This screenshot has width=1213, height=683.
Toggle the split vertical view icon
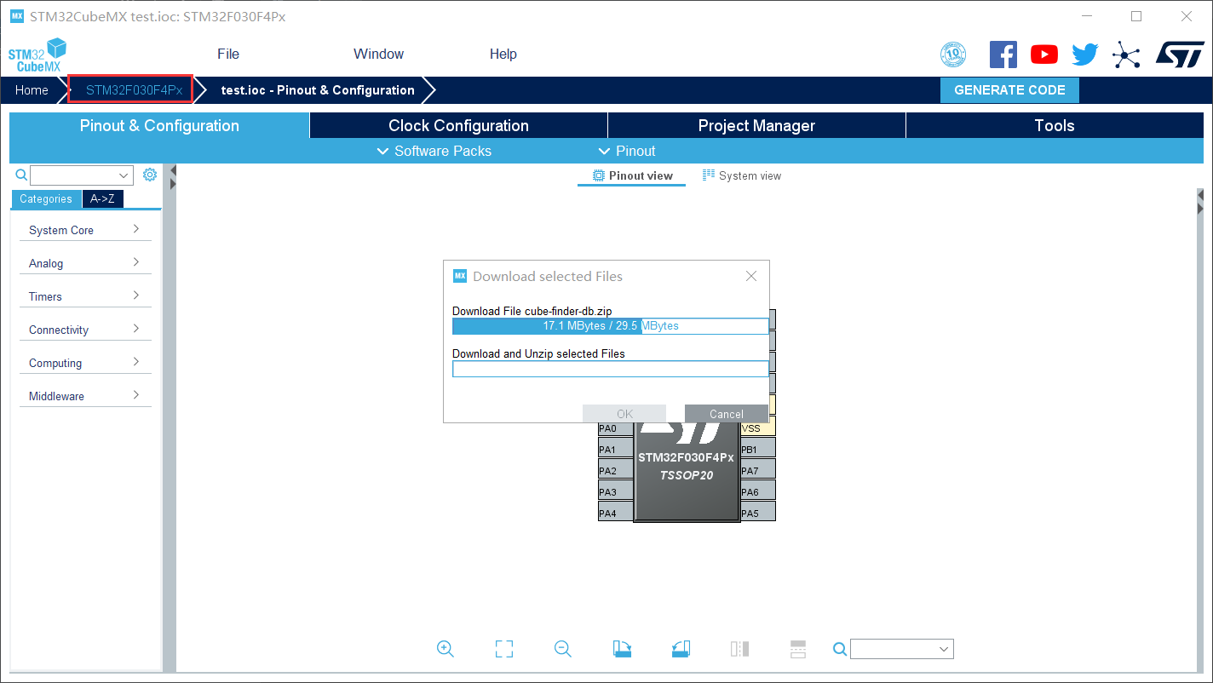739,649
